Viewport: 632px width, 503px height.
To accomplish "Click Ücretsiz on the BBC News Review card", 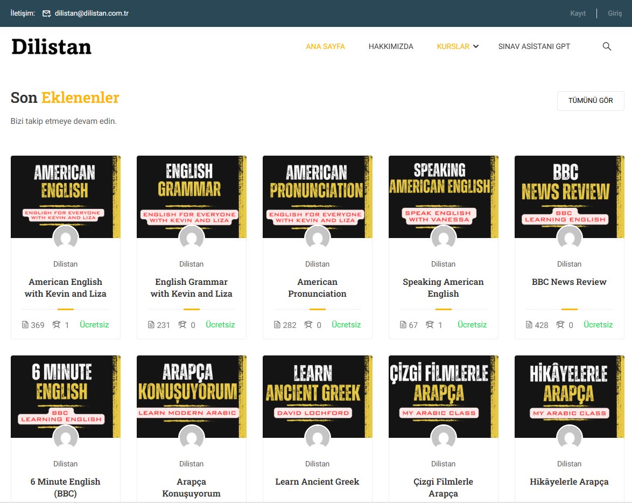I will (598, 325).
